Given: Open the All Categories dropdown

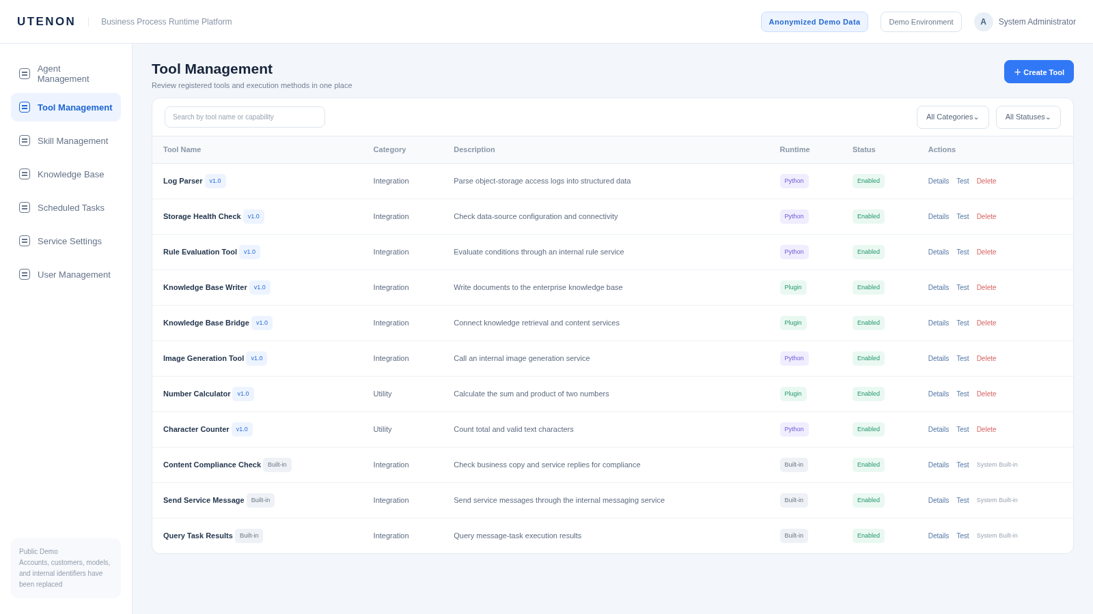Looking at the screenshot, I should (952, 117).
